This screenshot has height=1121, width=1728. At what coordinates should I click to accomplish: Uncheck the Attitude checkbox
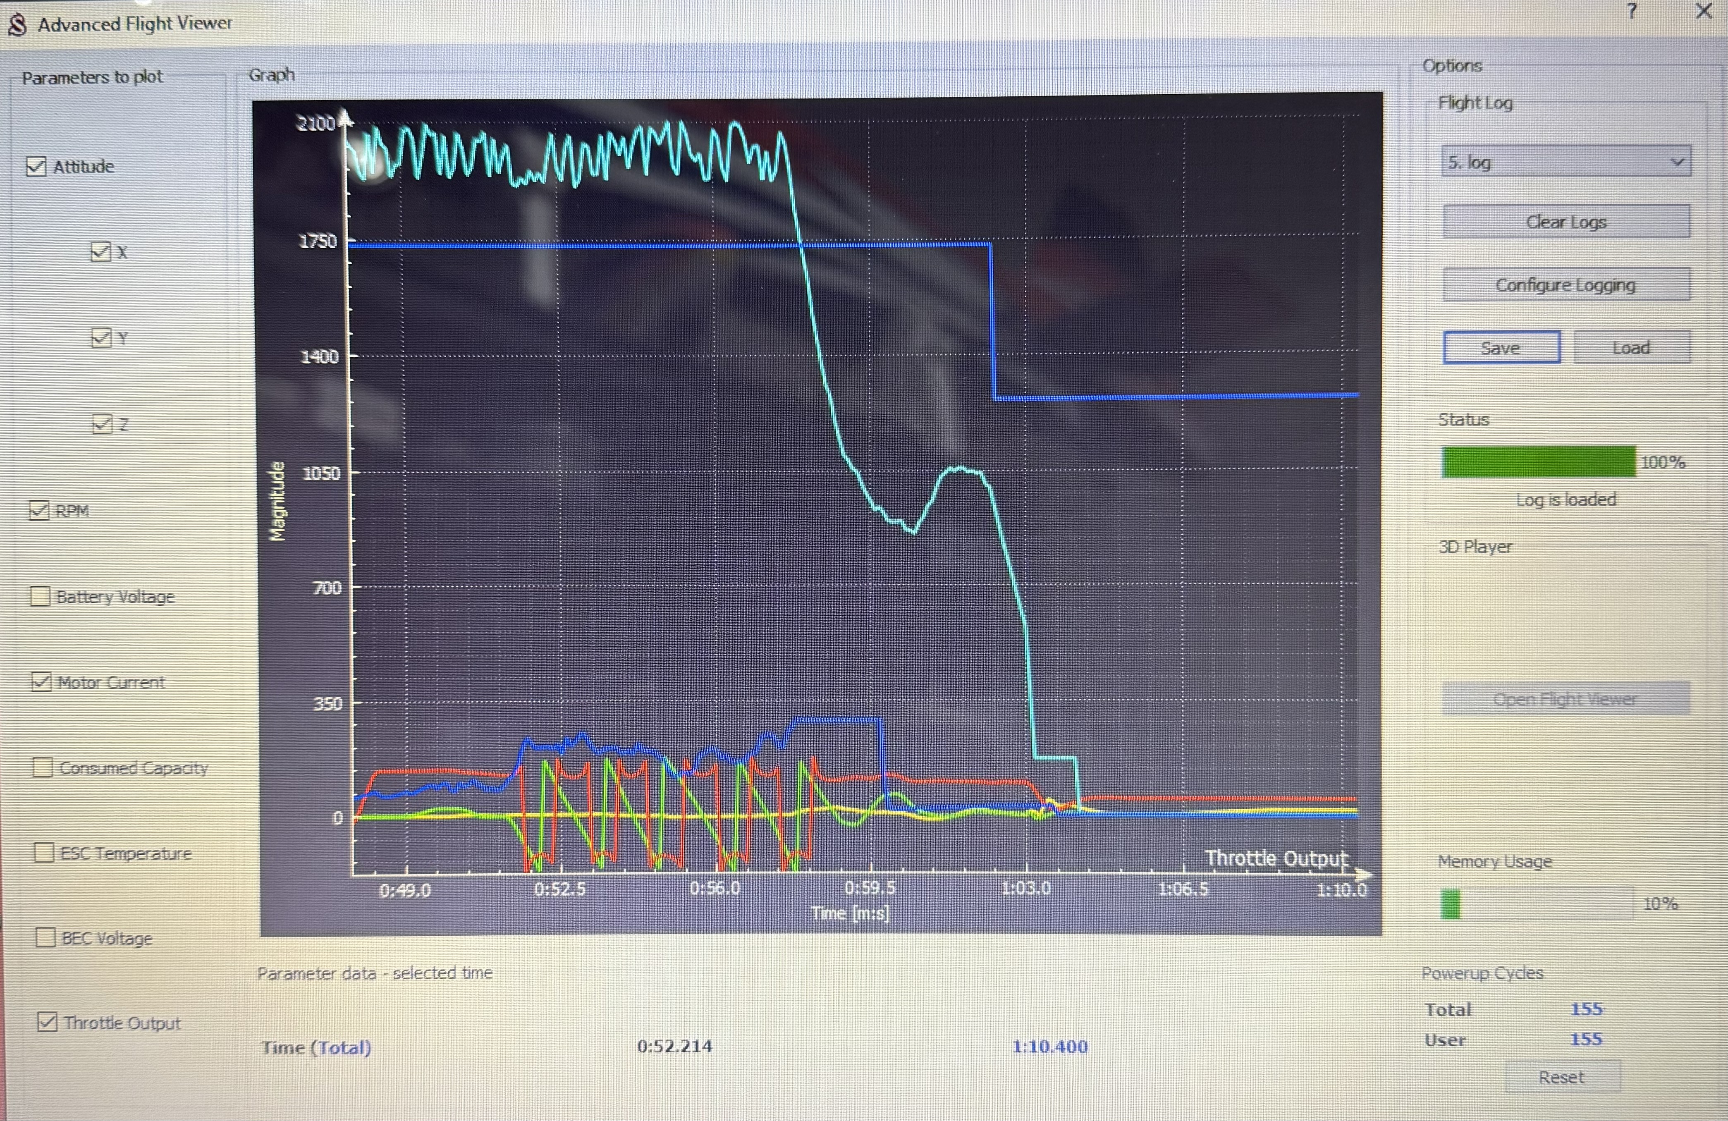point(36,166)
